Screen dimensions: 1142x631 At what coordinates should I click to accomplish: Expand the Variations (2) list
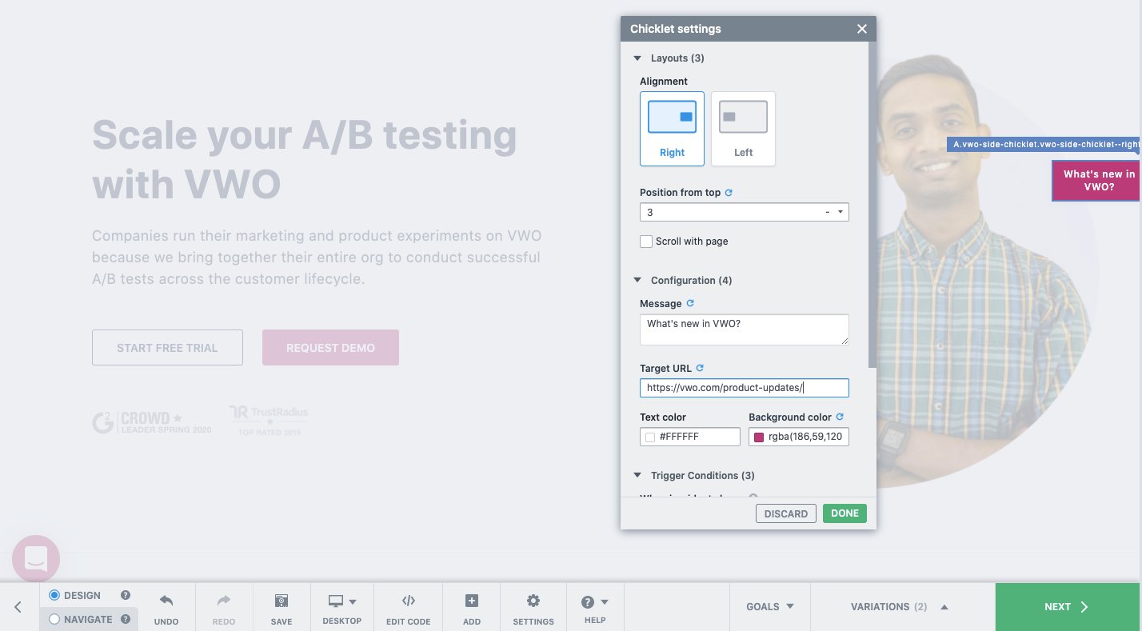click(902, 607)
